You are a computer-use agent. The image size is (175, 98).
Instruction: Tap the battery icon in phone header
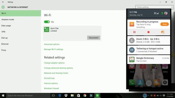[162, 13]
